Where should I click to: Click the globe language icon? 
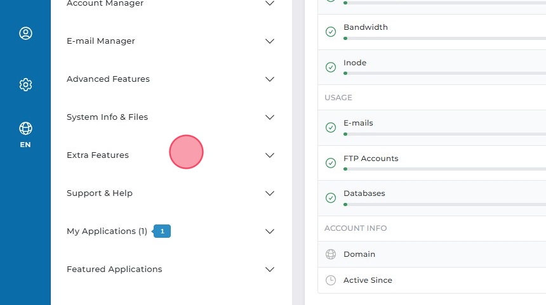(25, 129)
